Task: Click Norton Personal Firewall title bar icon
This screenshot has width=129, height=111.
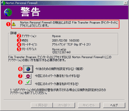Action: pyautogui.click(x=3, y=3)
